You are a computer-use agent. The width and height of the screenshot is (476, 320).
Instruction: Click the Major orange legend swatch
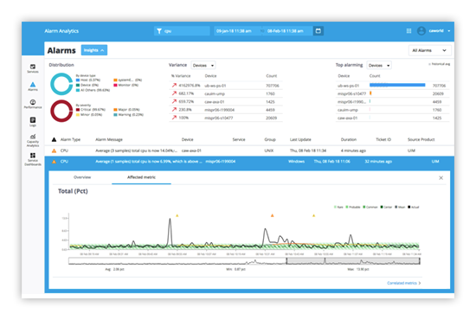[x=115, y=110]
